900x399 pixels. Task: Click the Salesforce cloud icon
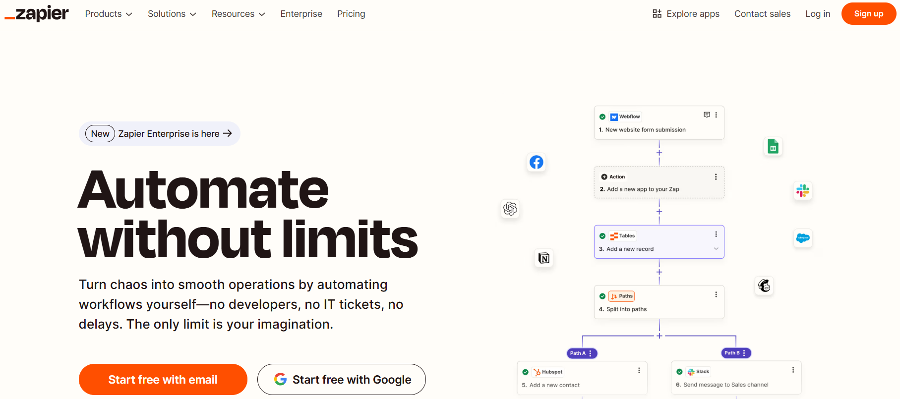803,238
